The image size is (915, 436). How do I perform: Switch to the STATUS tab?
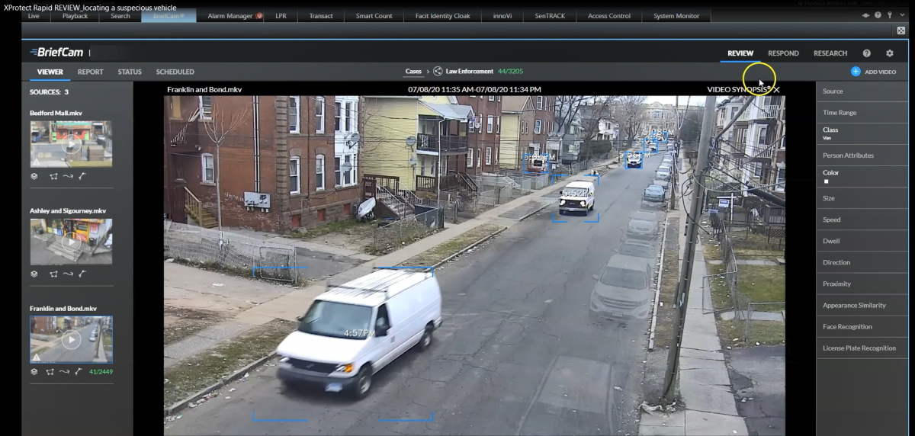[130, 72]
